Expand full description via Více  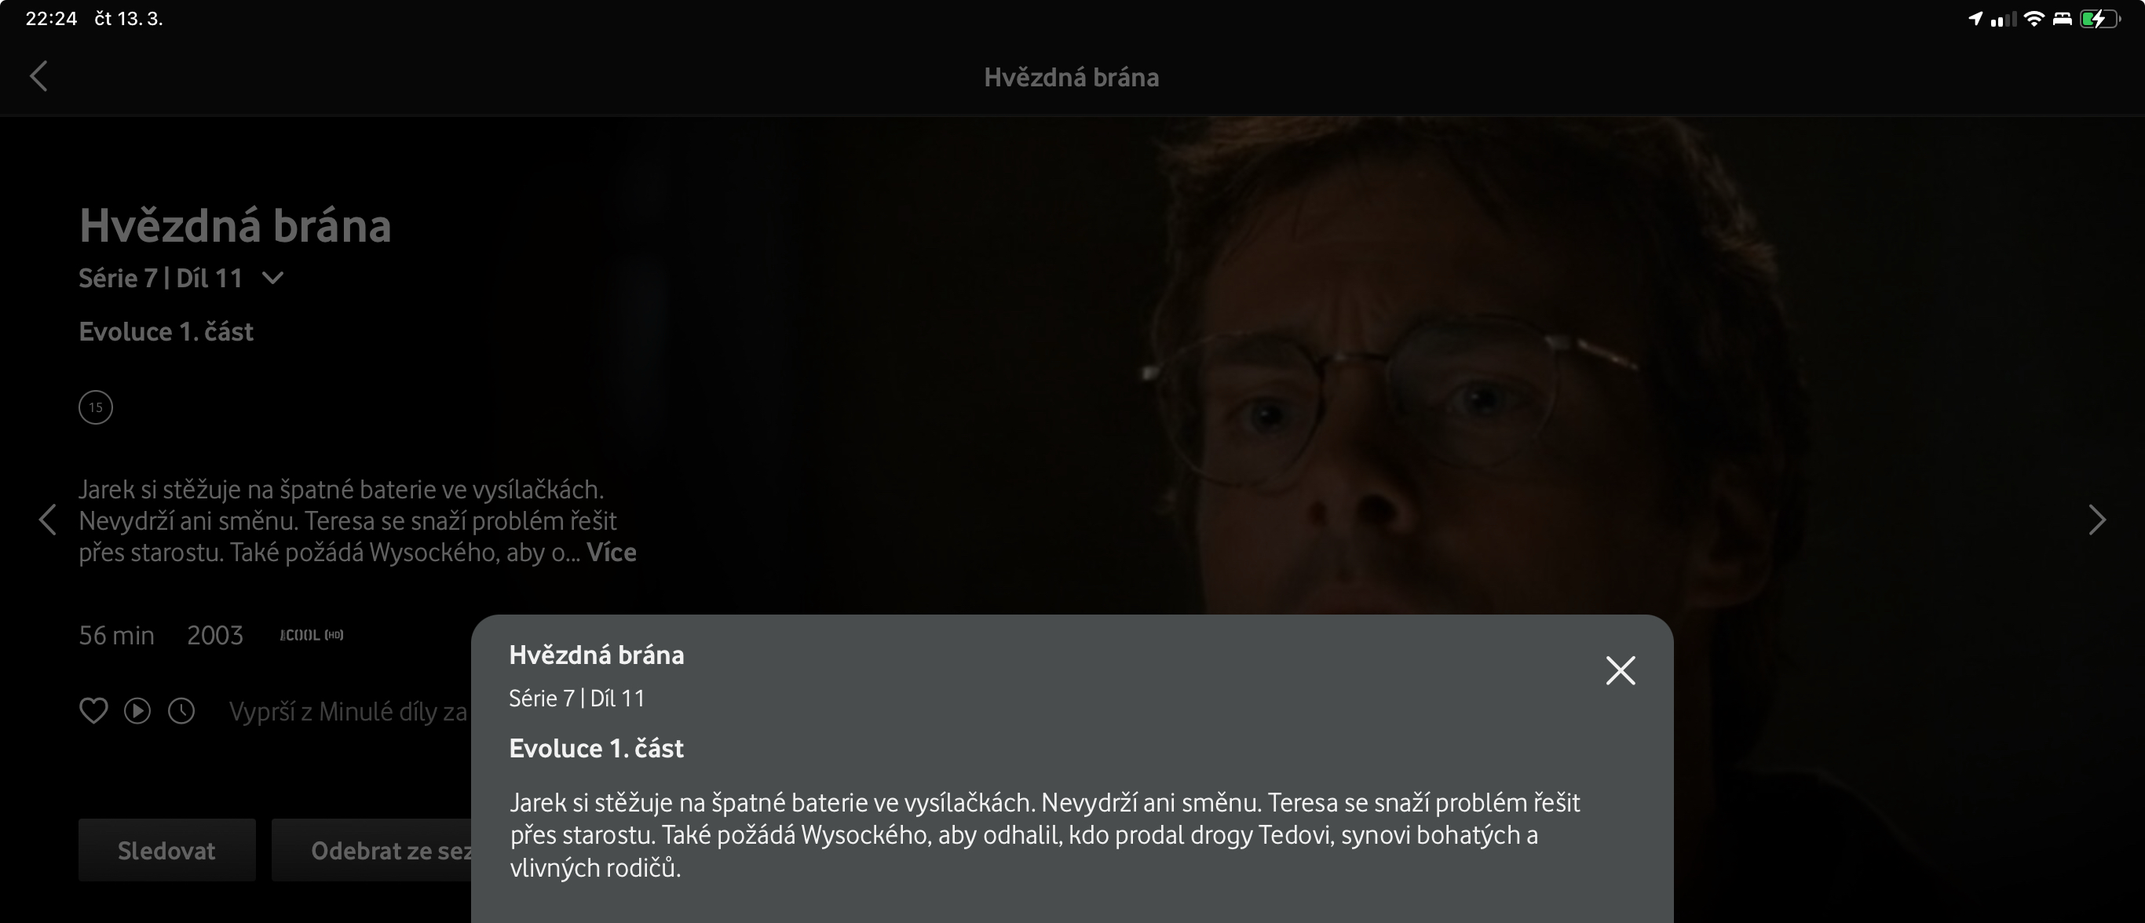click(611, 553)
